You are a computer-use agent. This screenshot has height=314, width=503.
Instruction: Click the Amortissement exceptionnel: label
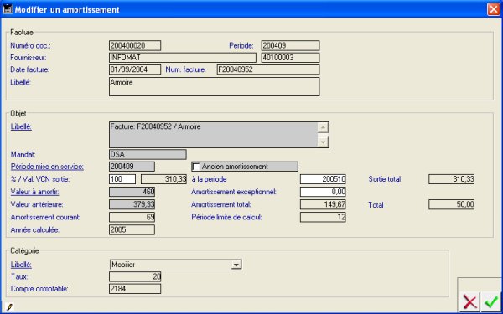(x=234, y=192)
